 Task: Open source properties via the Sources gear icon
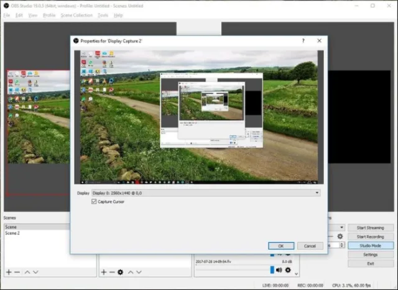(120, 272)
